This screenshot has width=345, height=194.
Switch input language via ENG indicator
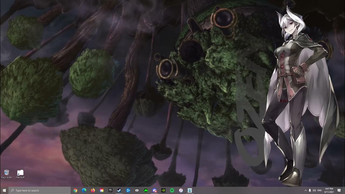[320, 190]
